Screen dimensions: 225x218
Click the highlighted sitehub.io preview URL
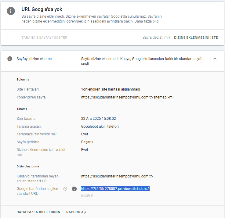115,189
